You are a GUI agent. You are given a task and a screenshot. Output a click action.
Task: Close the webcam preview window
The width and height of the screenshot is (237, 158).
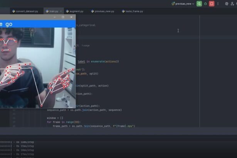pyautogui.click(x=71, y=17)
